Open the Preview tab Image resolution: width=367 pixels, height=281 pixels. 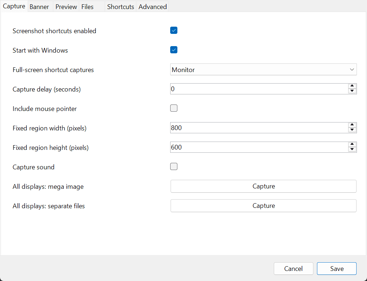tap(66, 7)
